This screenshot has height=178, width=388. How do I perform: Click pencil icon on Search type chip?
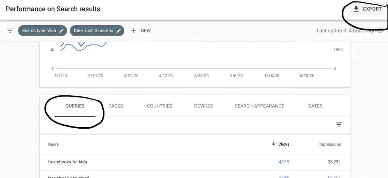(x=62, y=30)
